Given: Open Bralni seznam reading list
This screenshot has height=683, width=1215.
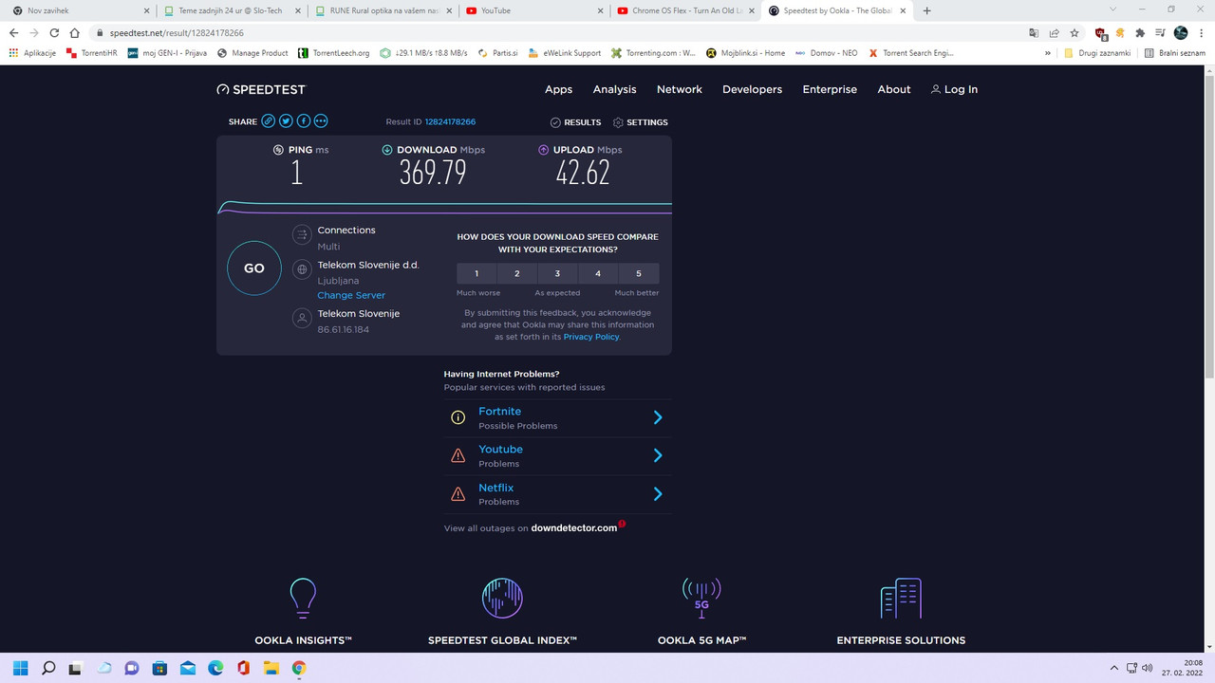Looking at the screenshot, I should pyautogui.click(x=1175, y=53).
